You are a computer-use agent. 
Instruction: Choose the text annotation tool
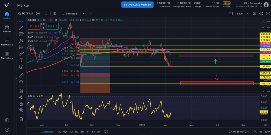click(x=21, y=60)
